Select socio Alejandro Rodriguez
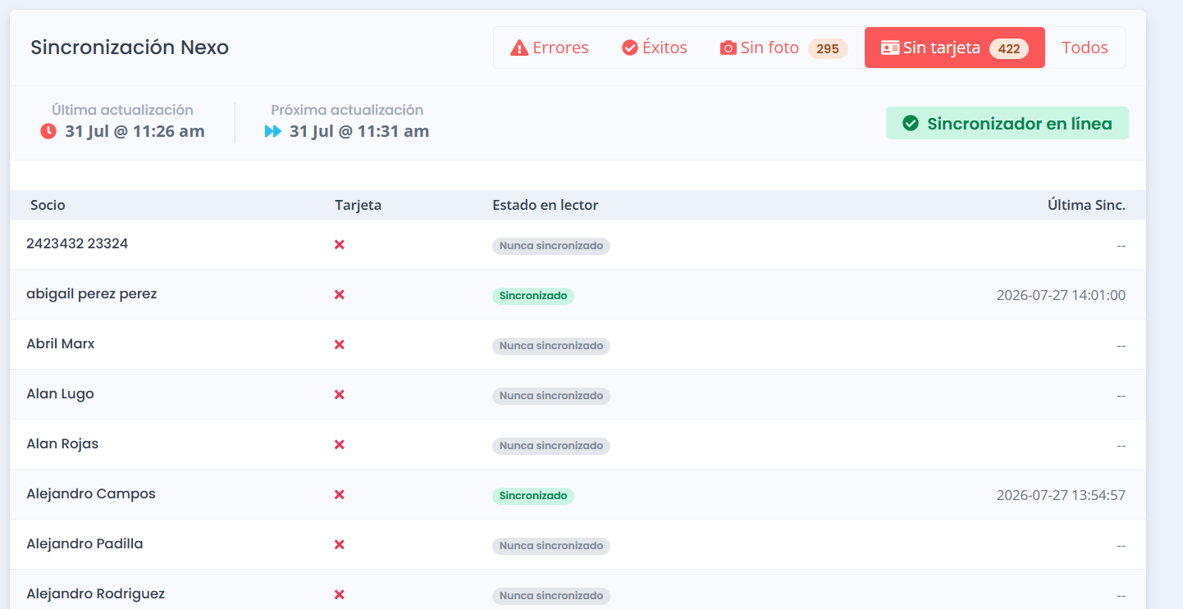Screen dimensions: 1183x609 95,593
